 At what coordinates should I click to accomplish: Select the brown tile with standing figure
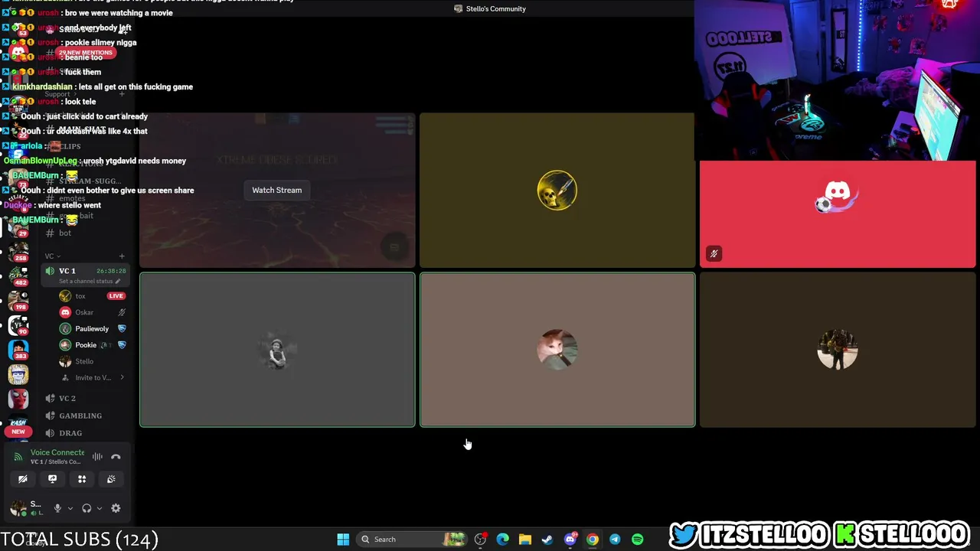click(x=838, y=350)
